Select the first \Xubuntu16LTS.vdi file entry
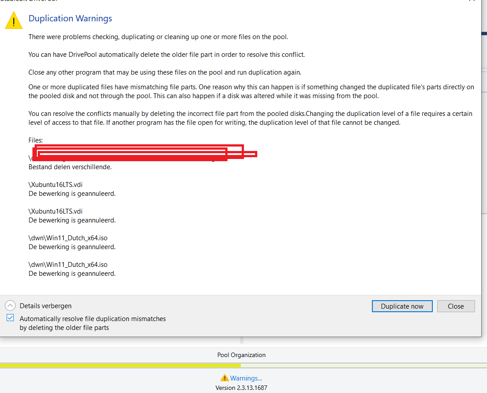This screenshot has height=393, width=487. 56,185
